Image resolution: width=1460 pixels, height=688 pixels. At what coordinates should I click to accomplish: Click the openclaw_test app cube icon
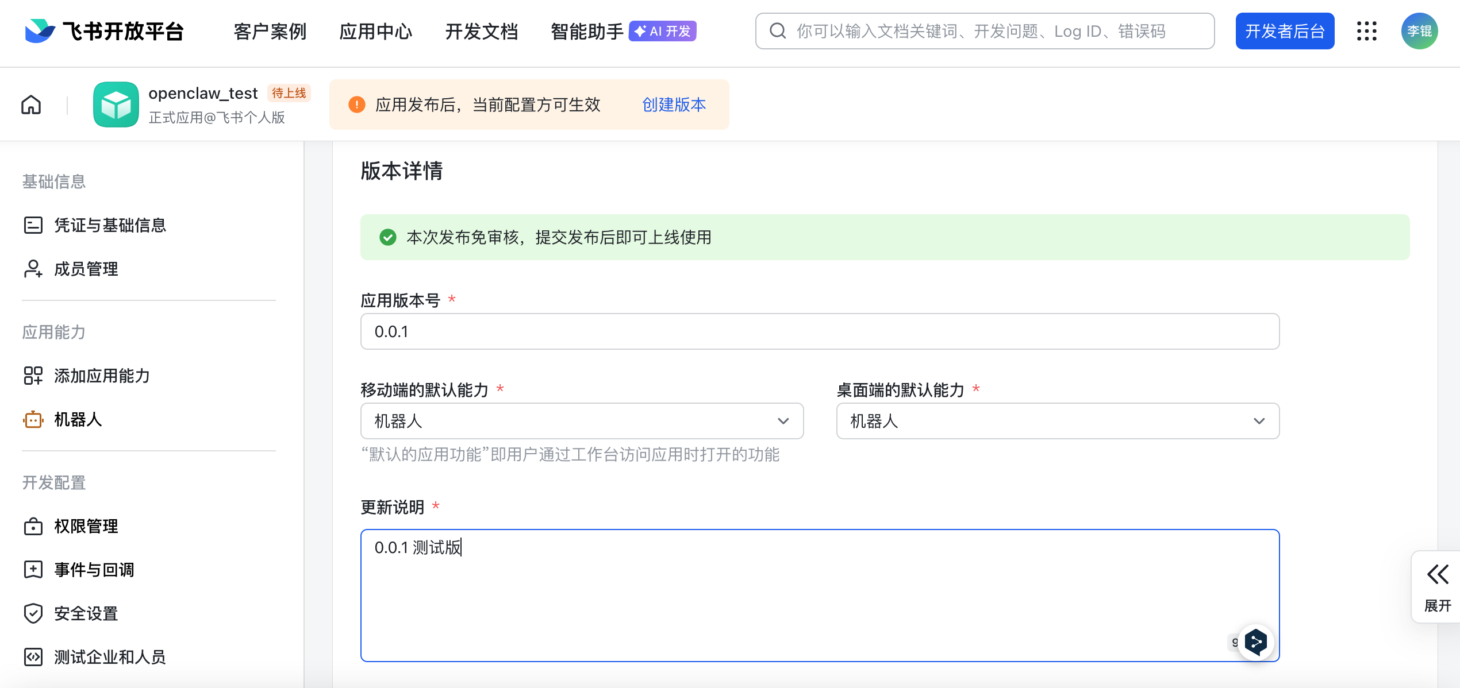(x=116, y=105)
